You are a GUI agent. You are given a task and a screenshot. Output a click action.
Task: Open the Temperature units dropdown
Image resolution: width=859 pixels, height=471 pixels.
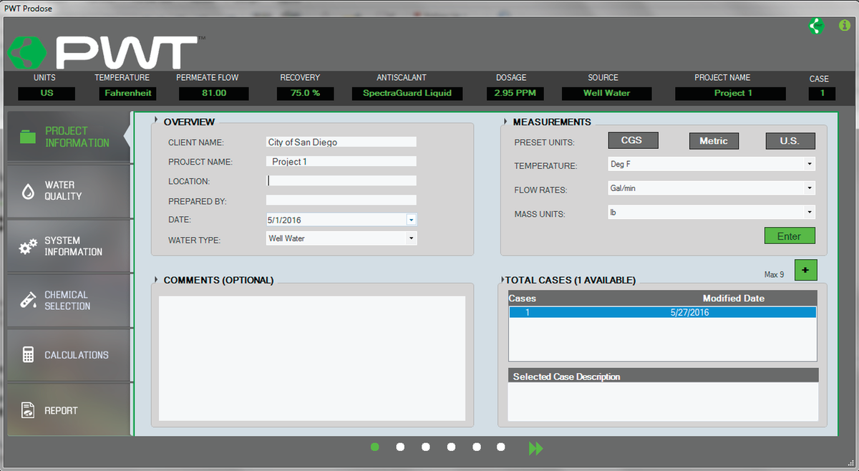click(x=810, y=164)
